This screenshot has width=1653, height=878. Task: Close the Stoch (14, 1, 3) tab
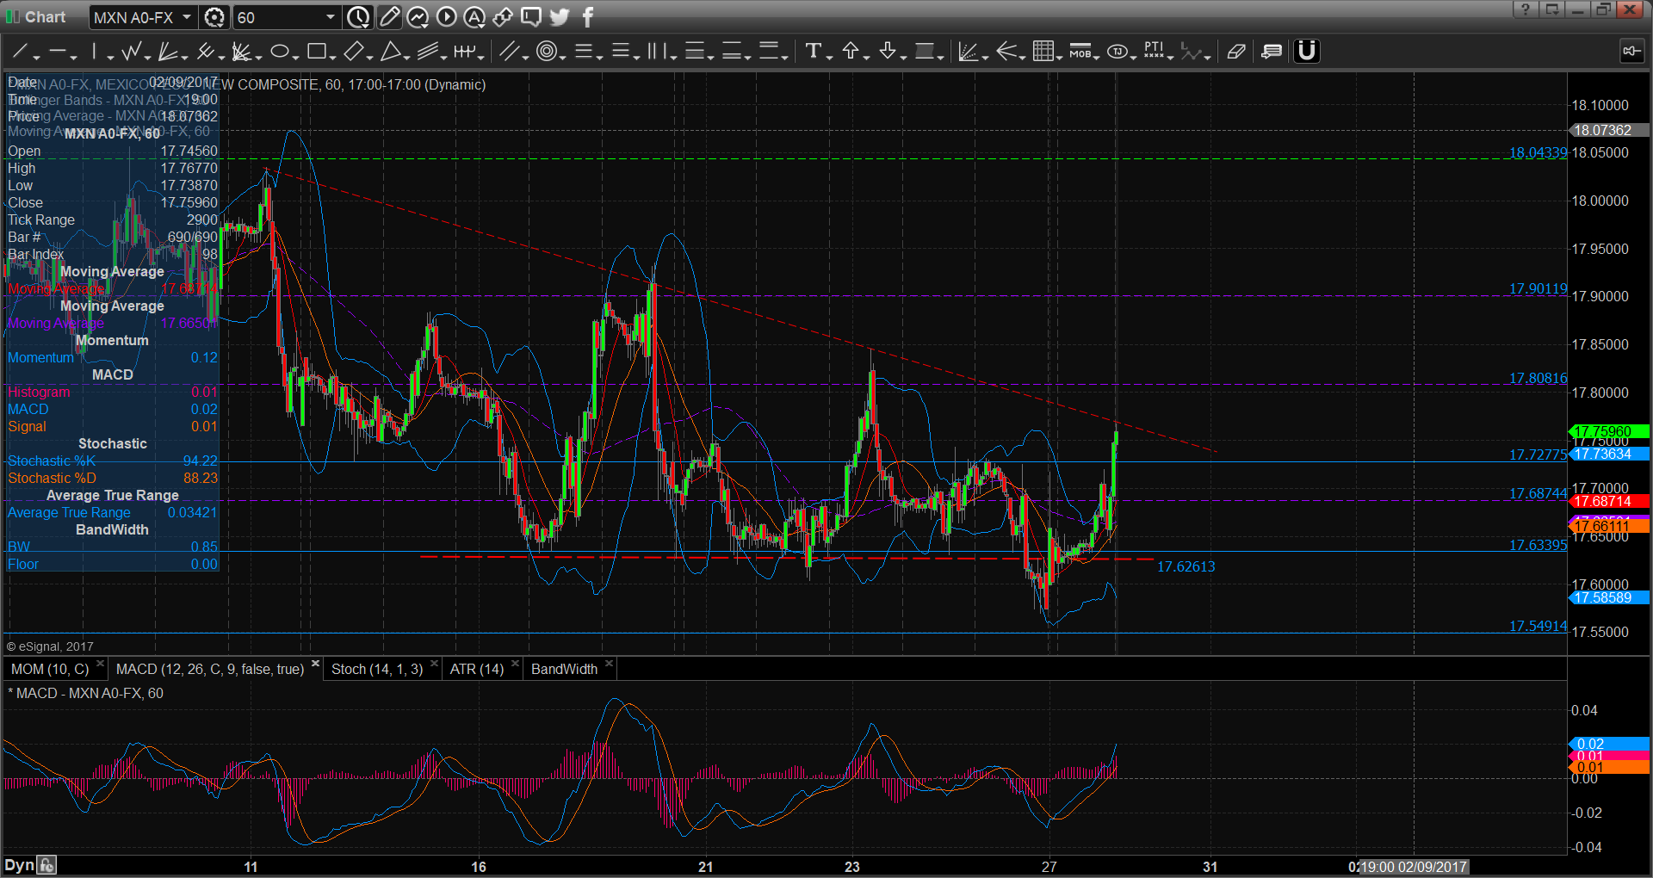pos(434,664)
